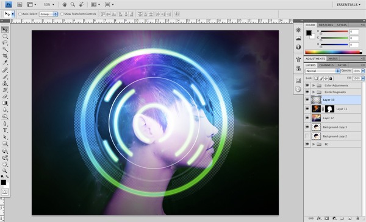Hide Background copy 3 layer
The image size is (366, 222).
(x=307, y=127)
